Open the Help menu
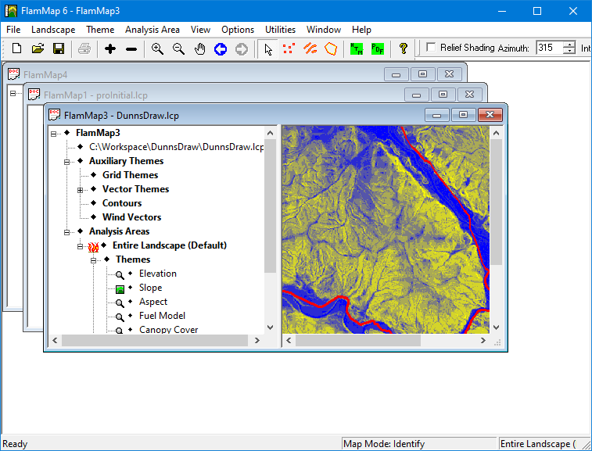Screen dimensions: 592x451 point(361,30)
